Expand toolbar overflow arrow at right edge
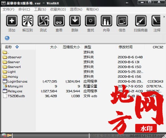 (164, 17)
